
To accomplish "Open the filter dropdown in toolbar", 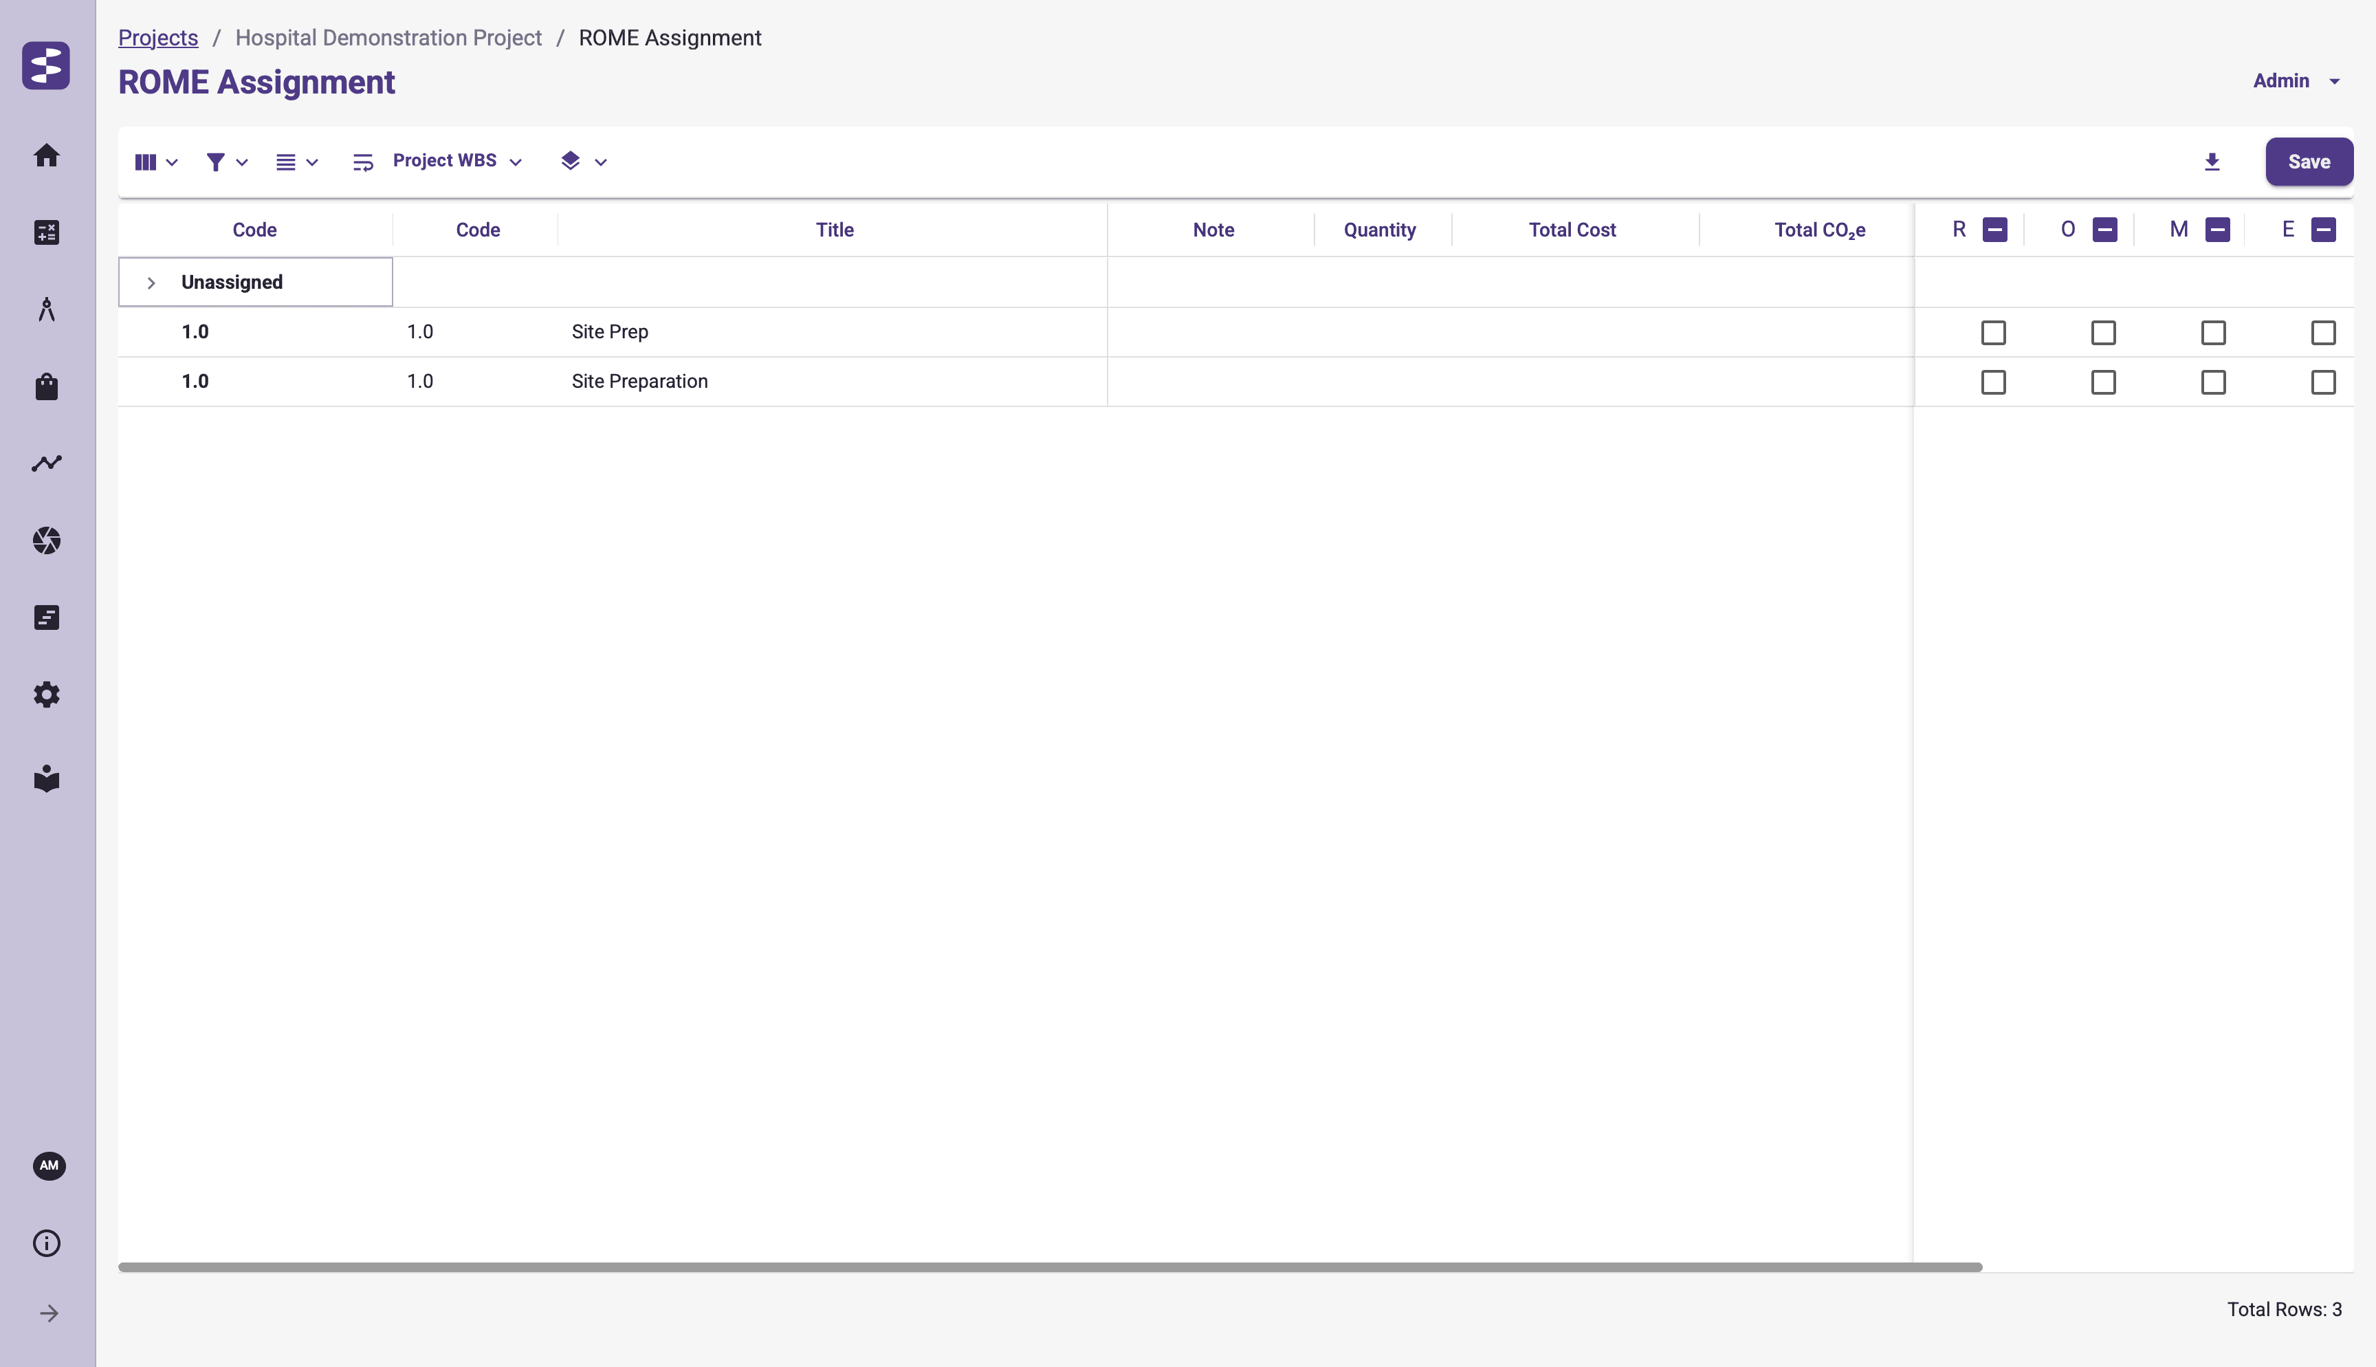I will (x=226, y=162).
